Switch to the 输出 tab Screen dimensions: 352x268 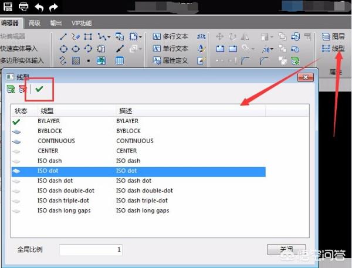(x=56, y=23)
